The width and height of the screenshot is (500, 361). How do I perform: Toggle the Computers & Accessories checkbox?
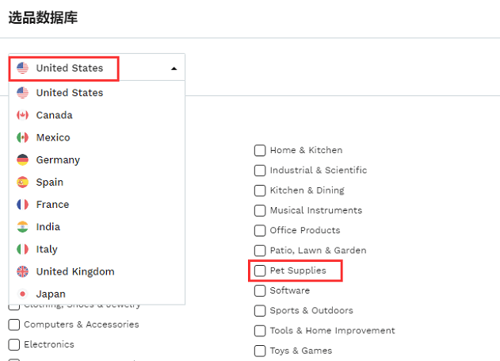(x=13, y=325)
